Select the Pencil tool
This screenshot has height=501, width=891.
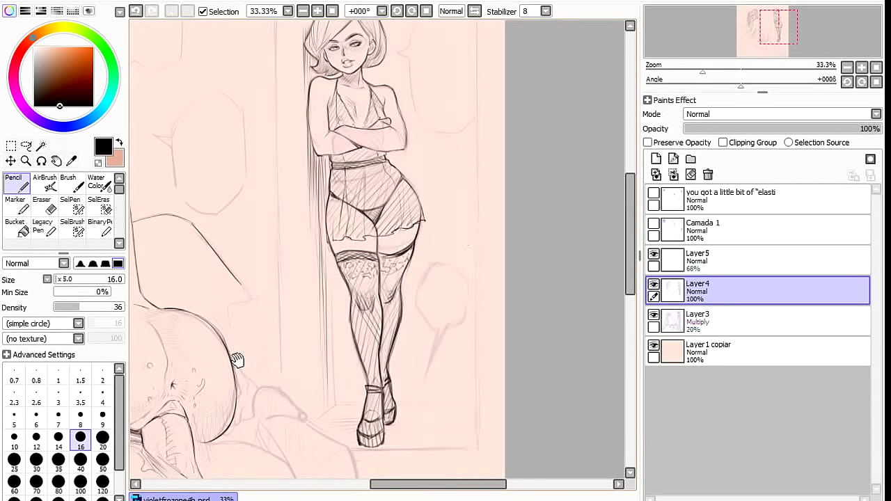(17, 182)
